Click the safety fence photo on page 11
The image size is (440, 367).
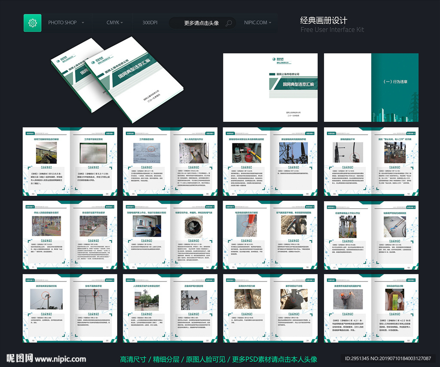coord(46,226)
